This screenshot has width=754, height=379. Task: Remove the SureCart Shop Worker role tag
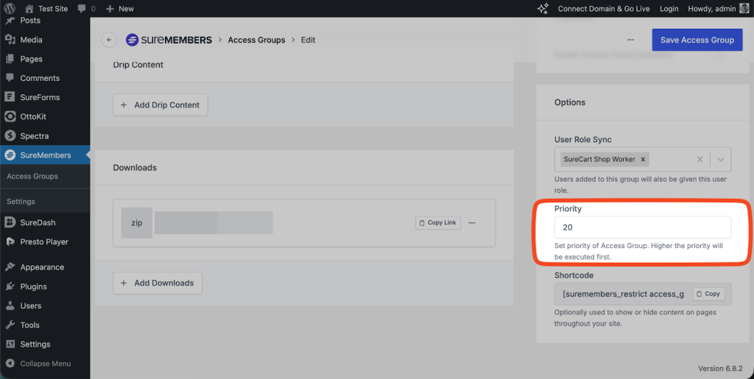click(643, 159)
